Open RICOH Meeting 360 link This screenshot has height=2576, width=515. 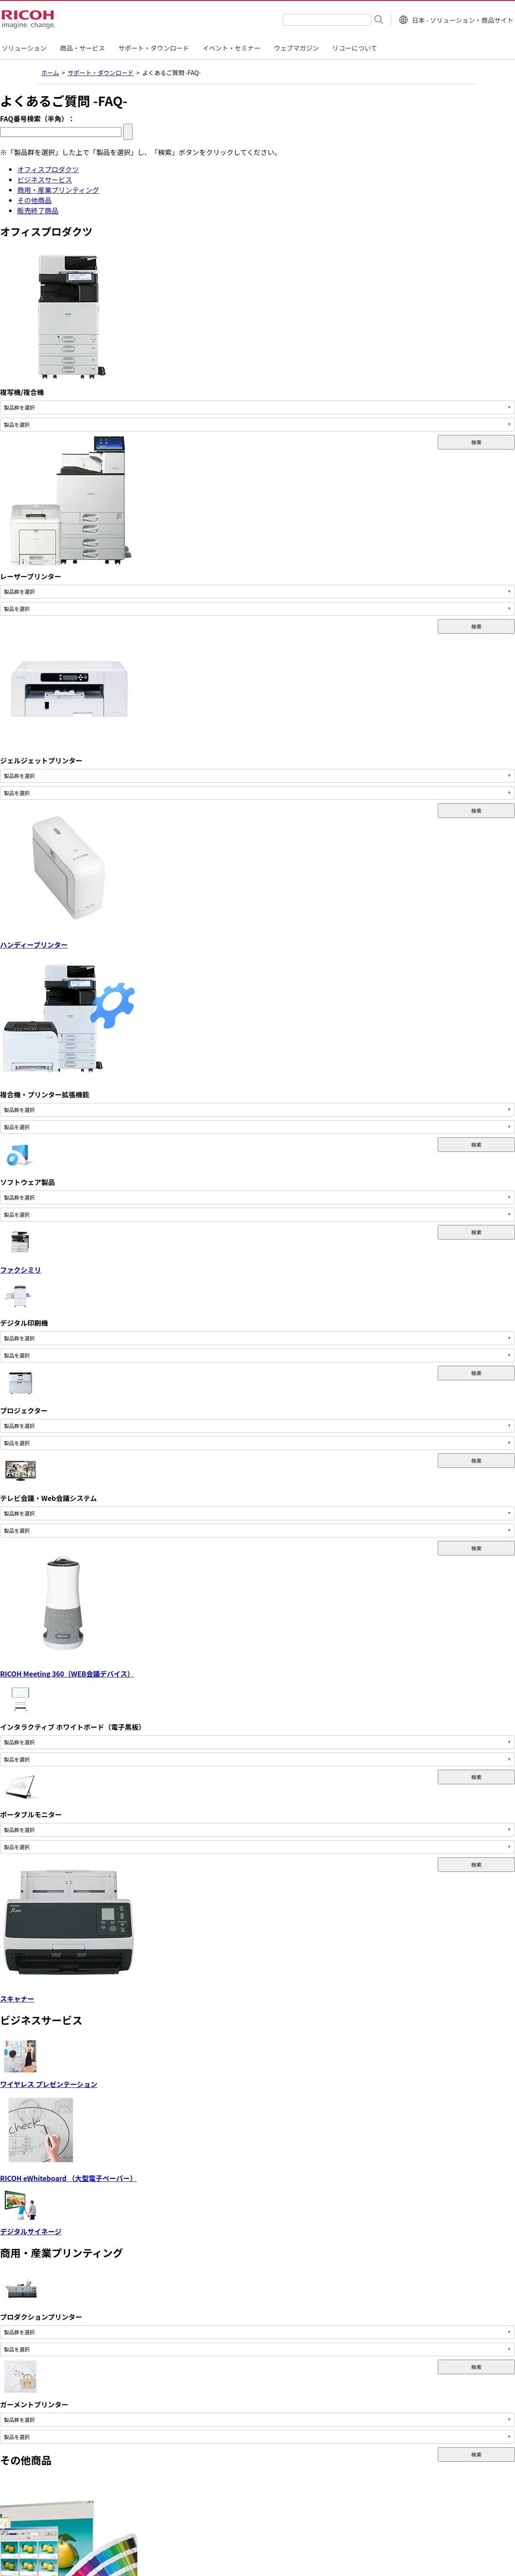click(67, 1674)
